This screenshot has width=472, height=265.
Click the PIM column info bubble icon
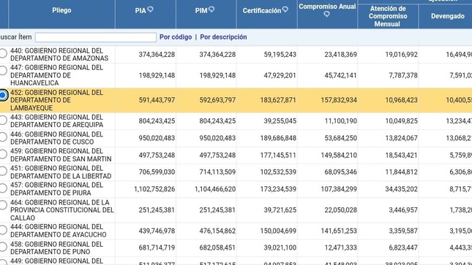[x=211, y=9]
